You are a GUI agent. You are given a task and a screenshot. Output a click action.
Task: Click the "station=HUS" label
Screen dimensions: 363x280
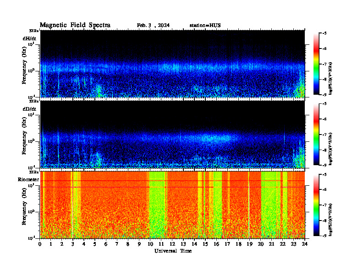coord(205,26)
